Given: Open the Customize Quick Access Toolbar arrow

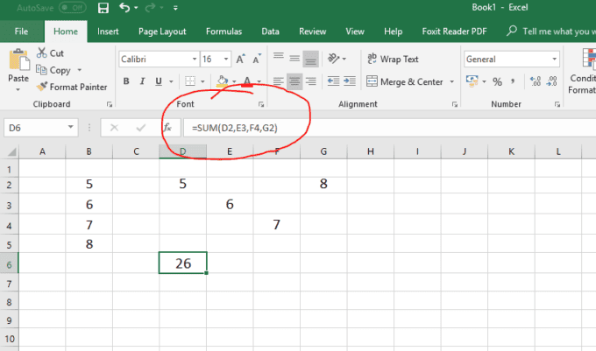Looking at the screenshot, I should click(x=175, y=8).
